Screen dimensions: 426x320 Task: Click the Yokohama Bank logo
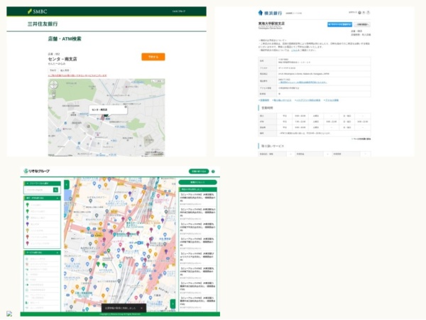pos(270,13)
